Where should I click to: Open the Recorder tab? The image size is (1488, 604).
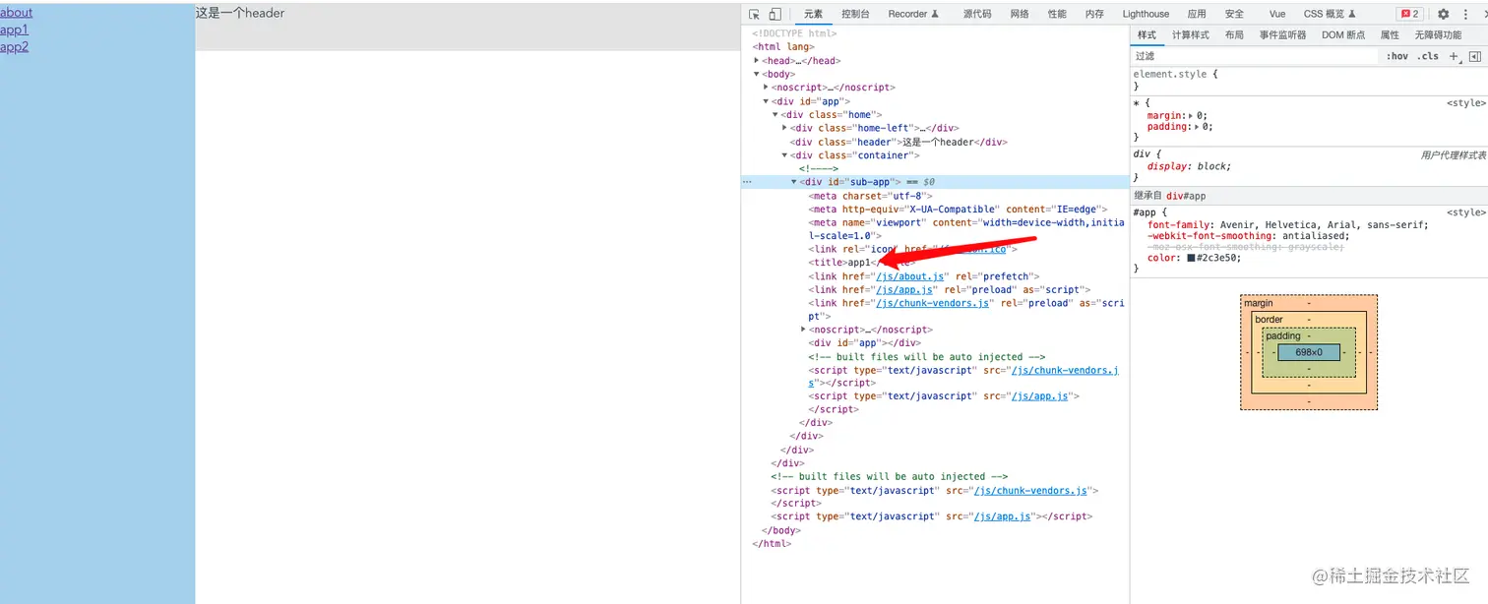913,14
